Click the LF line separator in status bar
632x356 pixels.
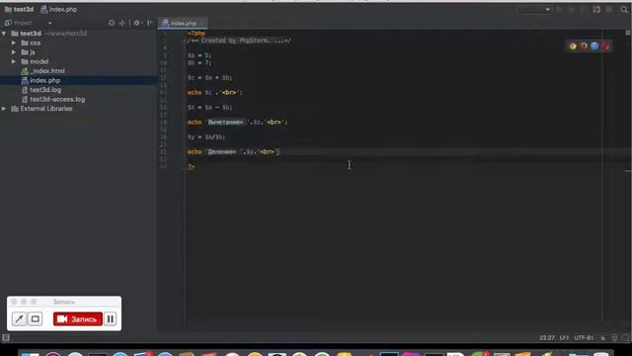[x=564, y=338]
